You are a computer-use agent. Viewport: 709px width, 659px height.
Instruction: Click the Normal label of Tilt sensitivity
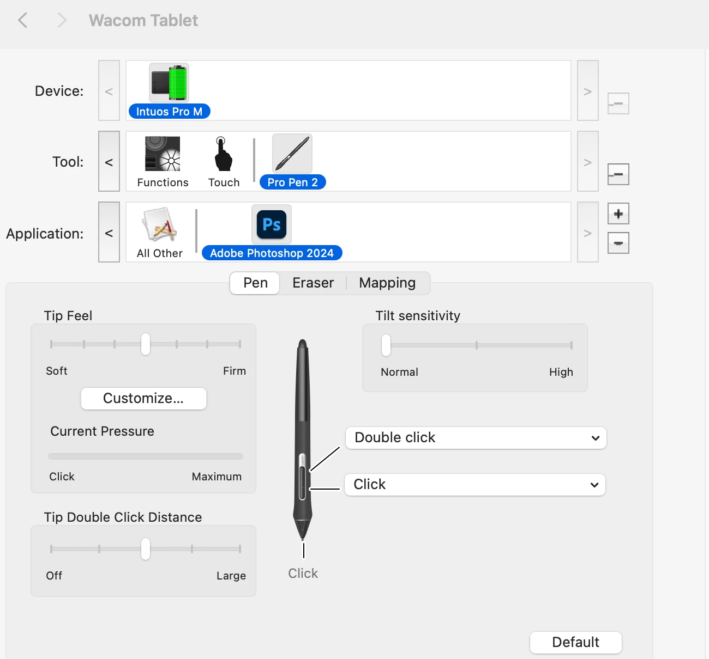pos(399,372)
